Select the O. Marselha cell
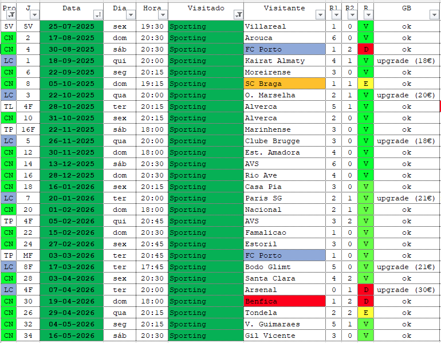The height and width of the screenshot is (343, 441). click(284, 95)
